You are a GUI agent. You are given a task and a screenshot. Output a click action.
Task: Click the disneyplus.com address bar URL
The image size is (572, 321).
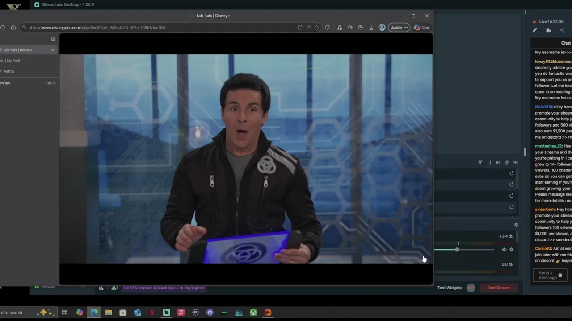[97, 27]
